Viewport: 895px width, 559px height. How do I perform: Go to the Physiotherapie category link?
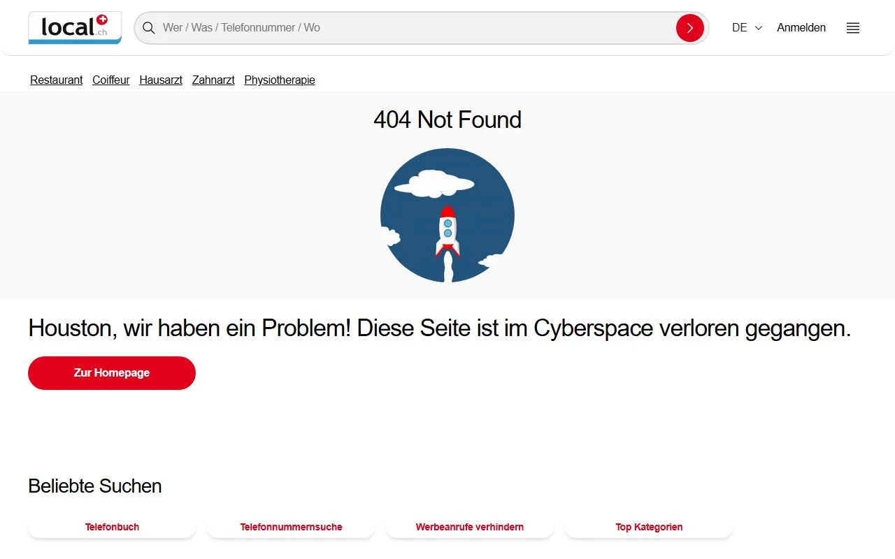(x=280, y=80)
